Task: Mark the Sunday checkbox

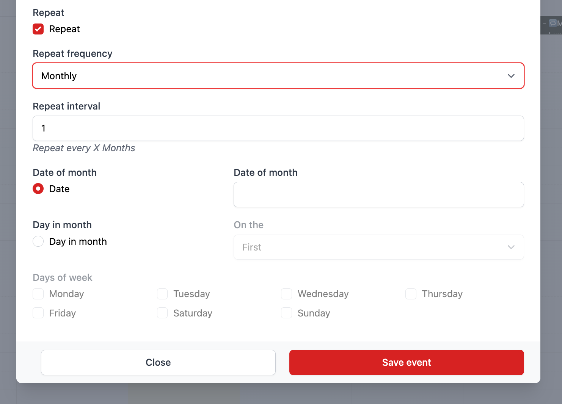Action: pos(287,313)
